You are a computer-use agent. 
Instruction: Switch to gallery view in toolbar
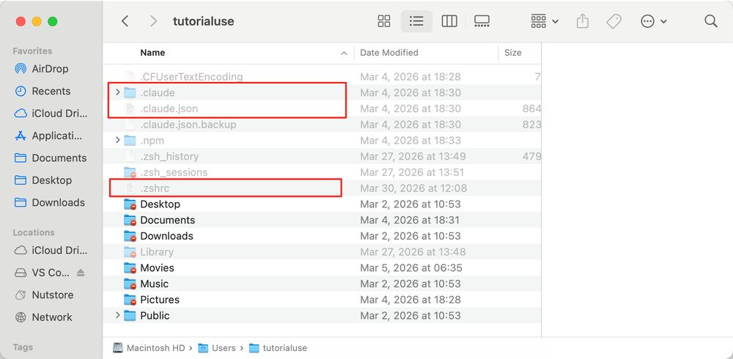482,21
